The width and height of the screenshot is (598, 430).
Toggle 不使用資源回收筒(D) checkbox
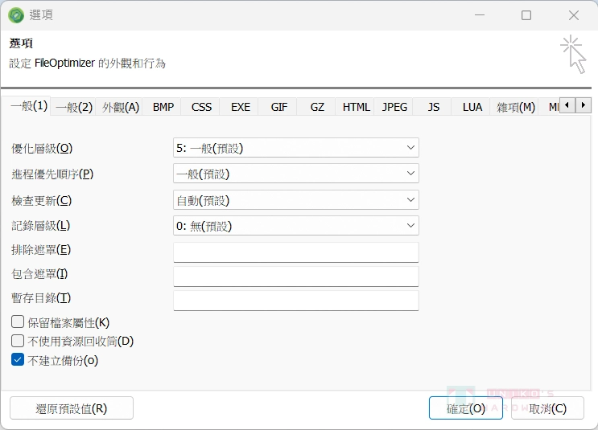pos(18,341)
